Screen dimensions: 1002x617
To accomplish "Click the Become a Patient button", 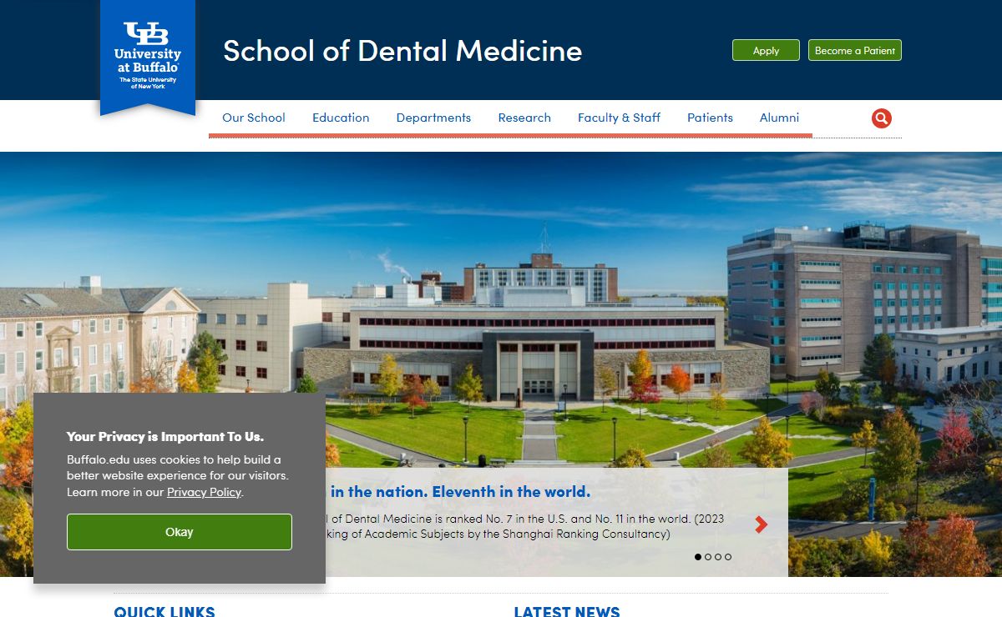I will tap(855, 50).
